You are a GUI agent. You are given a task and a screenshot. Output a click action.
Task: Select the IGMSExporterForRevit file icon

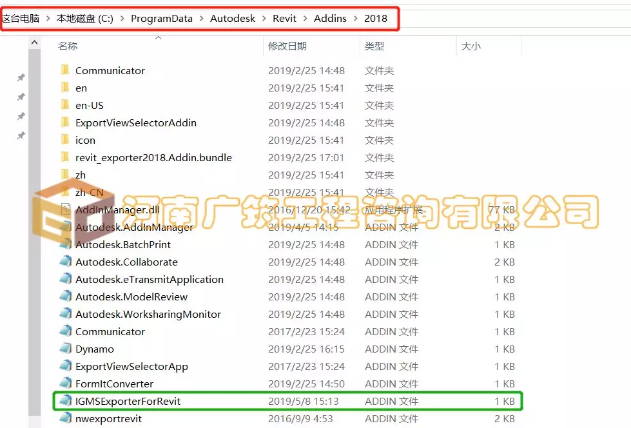click(66, 401)
